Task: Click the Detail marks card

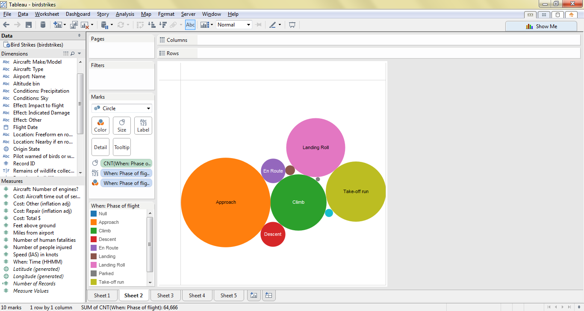Action: pyautogui.click(x=100, y=147)
